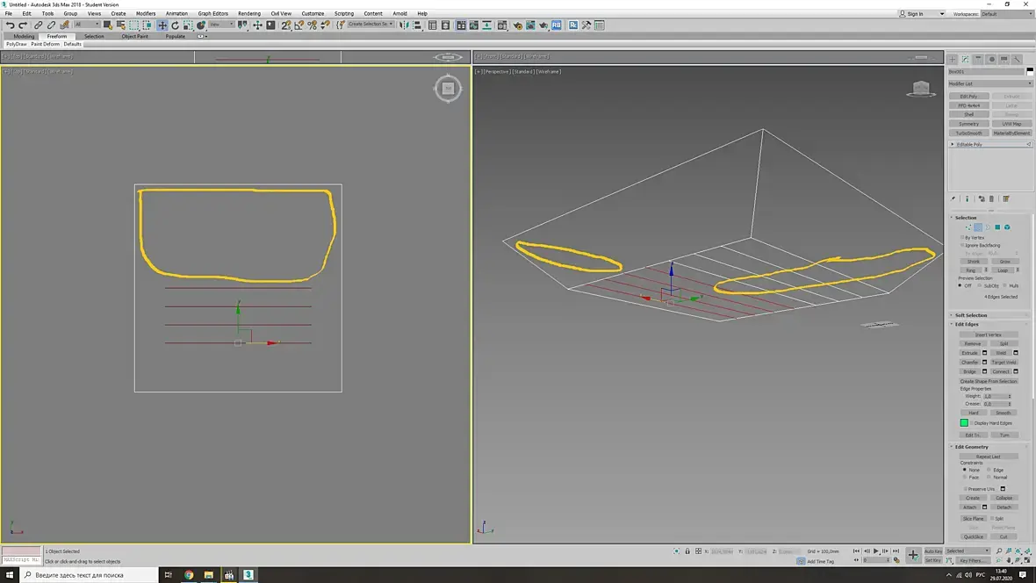Switch to Object Paint ribbon tab
This screenshot has height=583, width=1036.
[135, 36]
